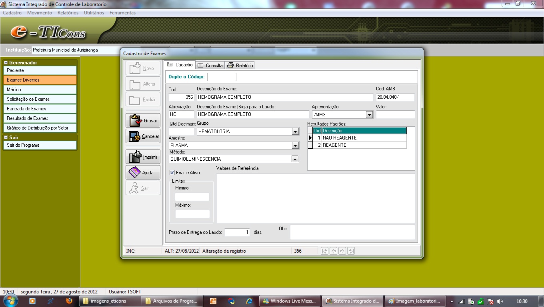Switch to the Relatório tab

pos(240,65)
